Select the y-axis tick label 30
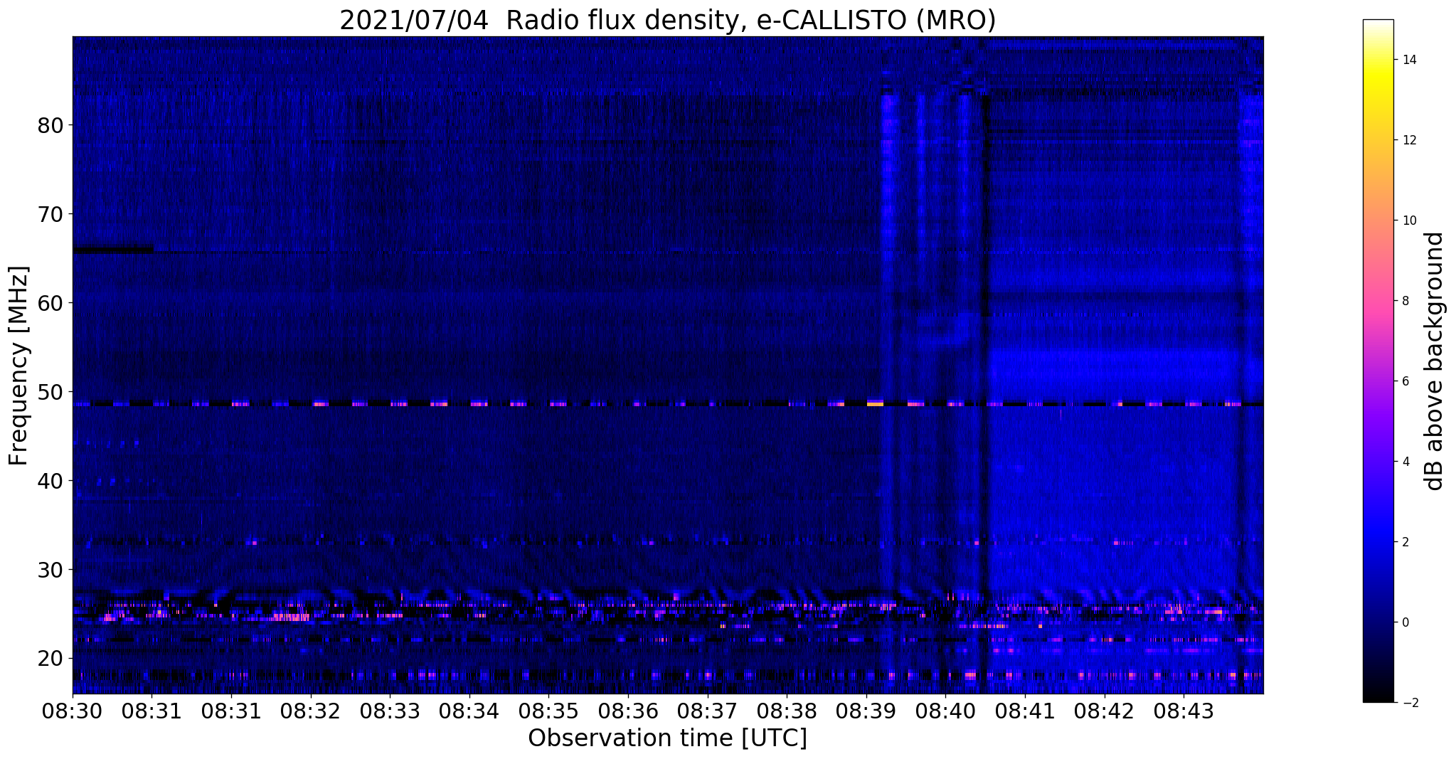Image resolution: width=1456 pixels, height=759 pixels. click(51, 570)
